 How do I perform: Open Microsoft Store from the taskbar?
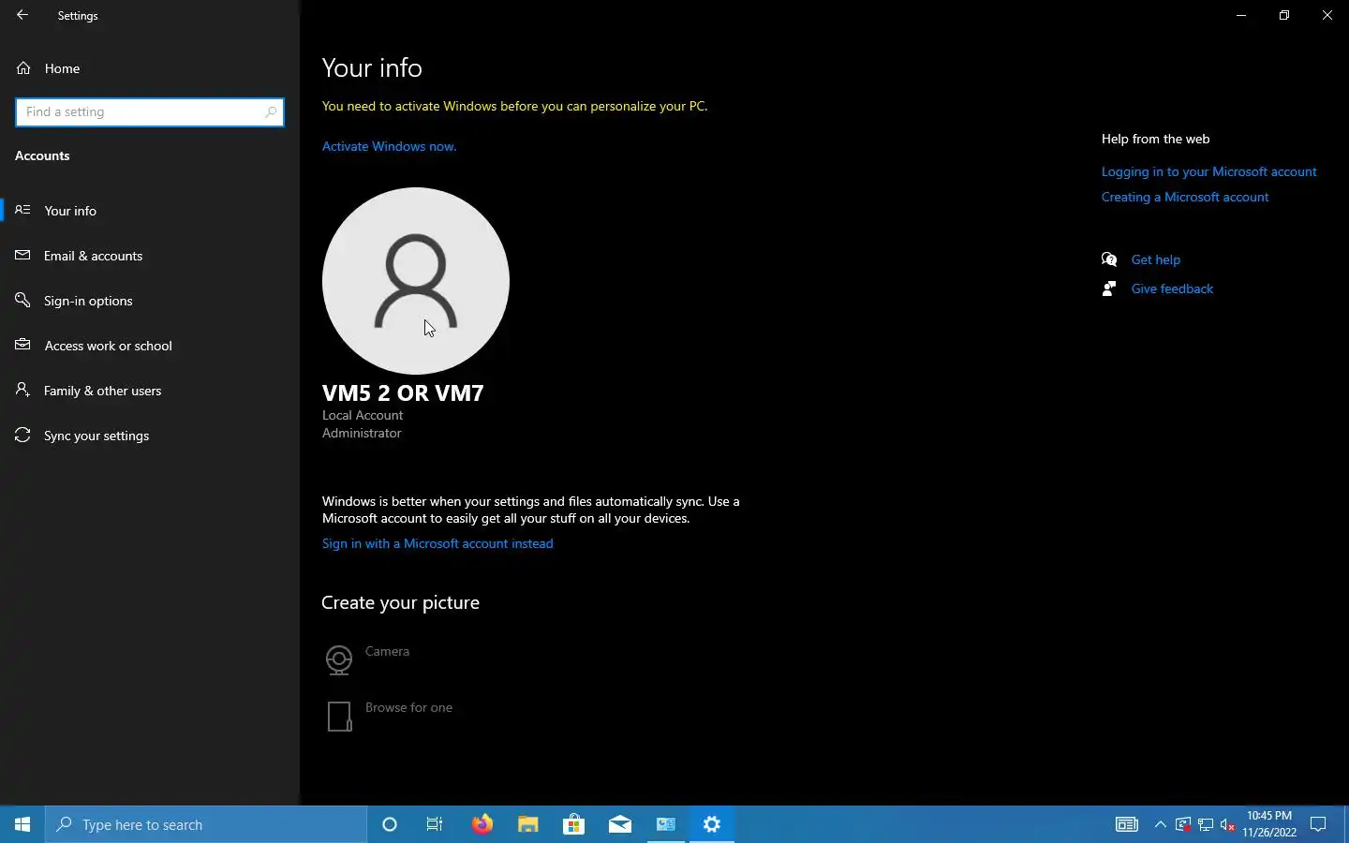tap(573, 824)
